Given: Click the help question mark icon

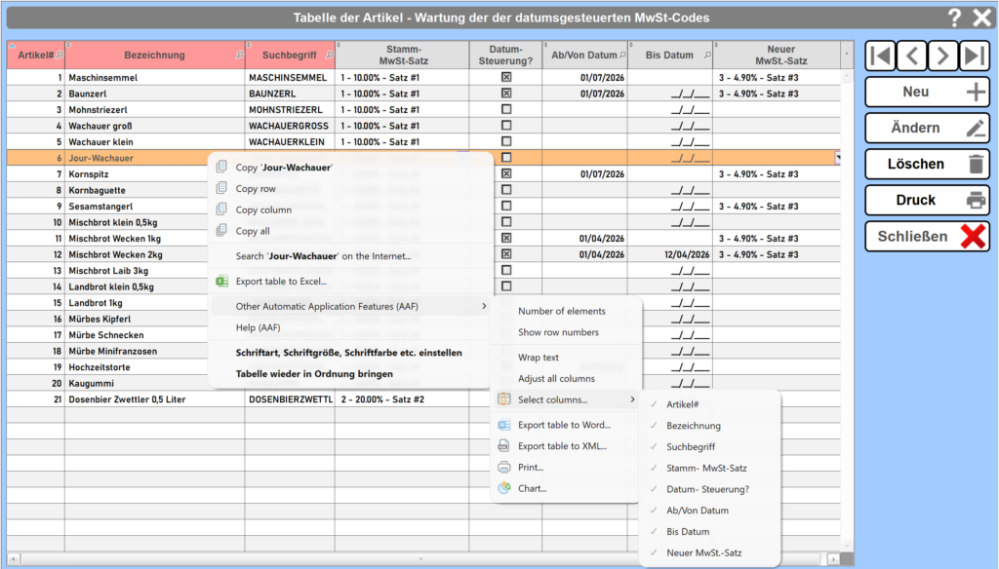Looking at the screenshot, I should tap(954, 18).
